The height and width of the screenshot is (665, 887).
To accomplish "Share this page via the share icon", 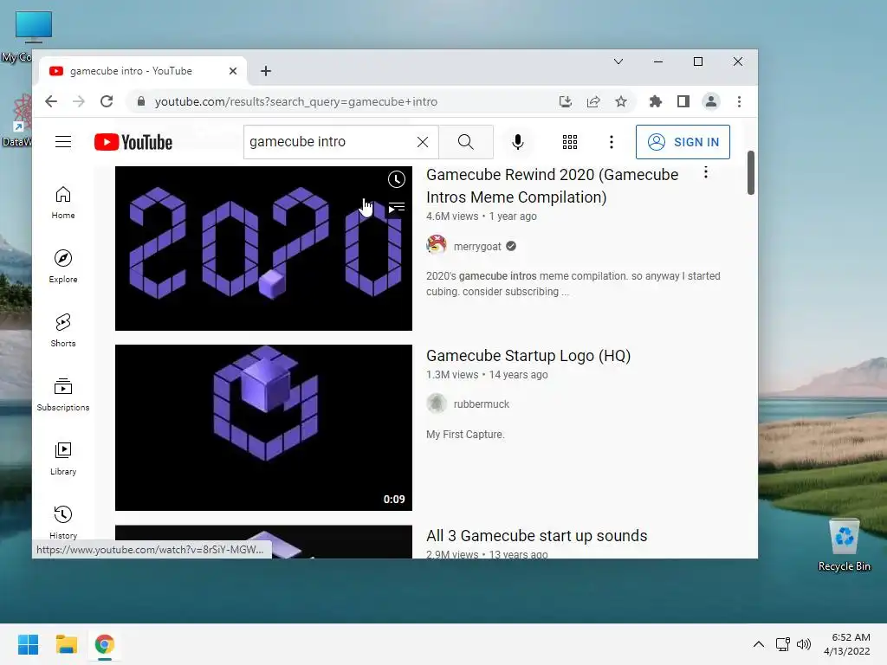I will tap(592, 102).
